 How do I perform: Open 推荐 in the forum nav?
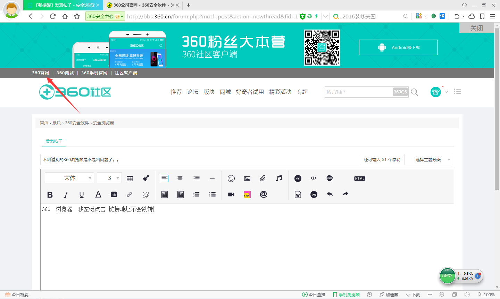click(x=176, y=92)
